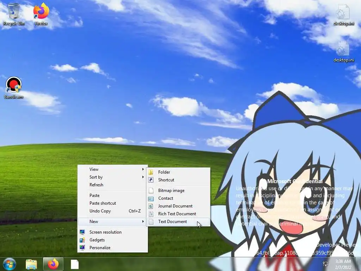Click the Bitmap image file icon

click(151, 191)
